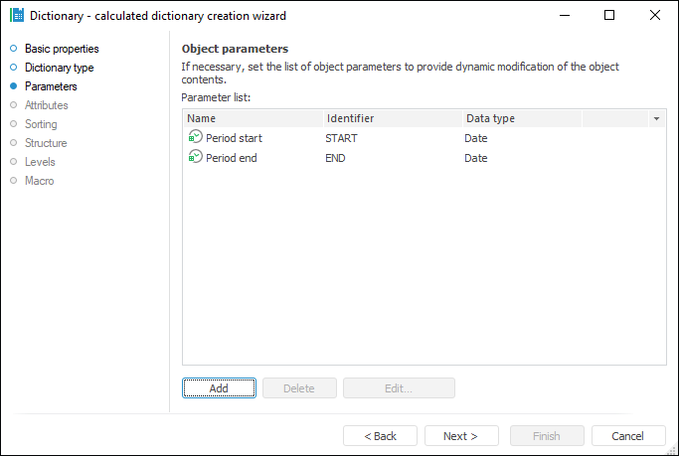Select the START identifier cell
679x456 pixels.
pos(341,138)
